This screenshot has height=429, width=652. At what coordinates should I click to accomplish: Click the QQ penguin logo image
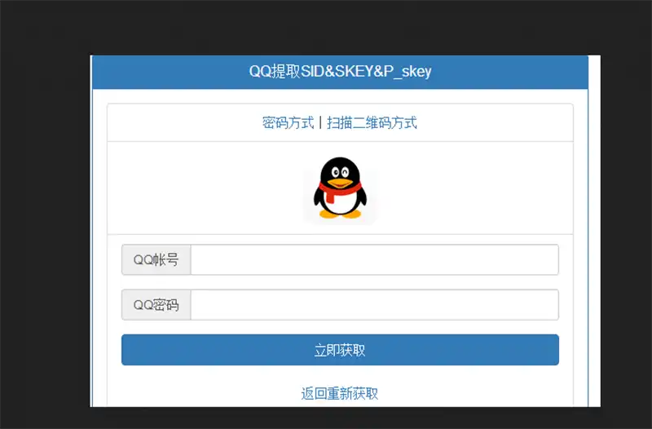click(x=340, y=188)
